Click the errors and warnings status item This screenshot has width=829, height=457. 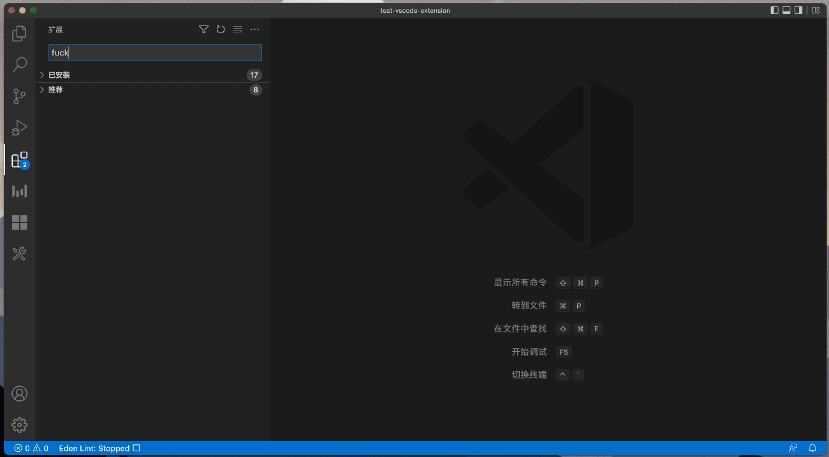[31, 449]
